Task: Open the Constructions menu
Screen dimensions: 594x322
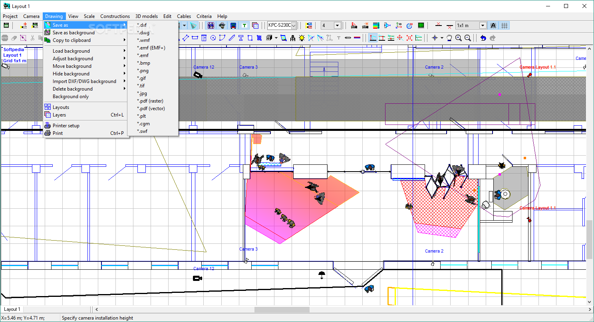Action: 115,16
